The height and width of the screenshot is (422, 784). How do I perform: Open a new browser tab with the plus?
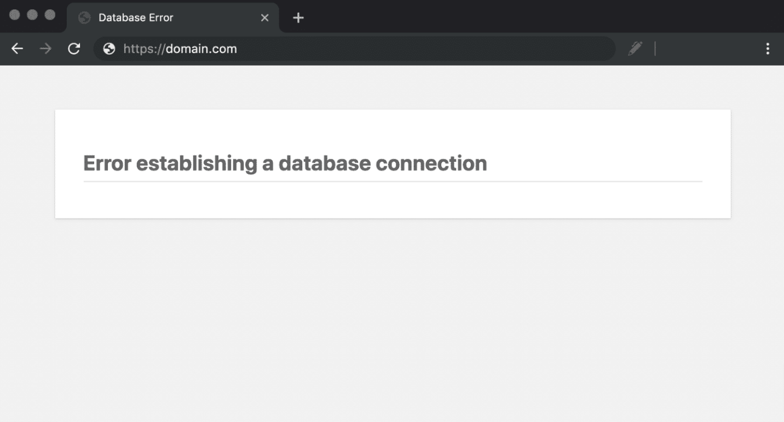pos(298,17)
